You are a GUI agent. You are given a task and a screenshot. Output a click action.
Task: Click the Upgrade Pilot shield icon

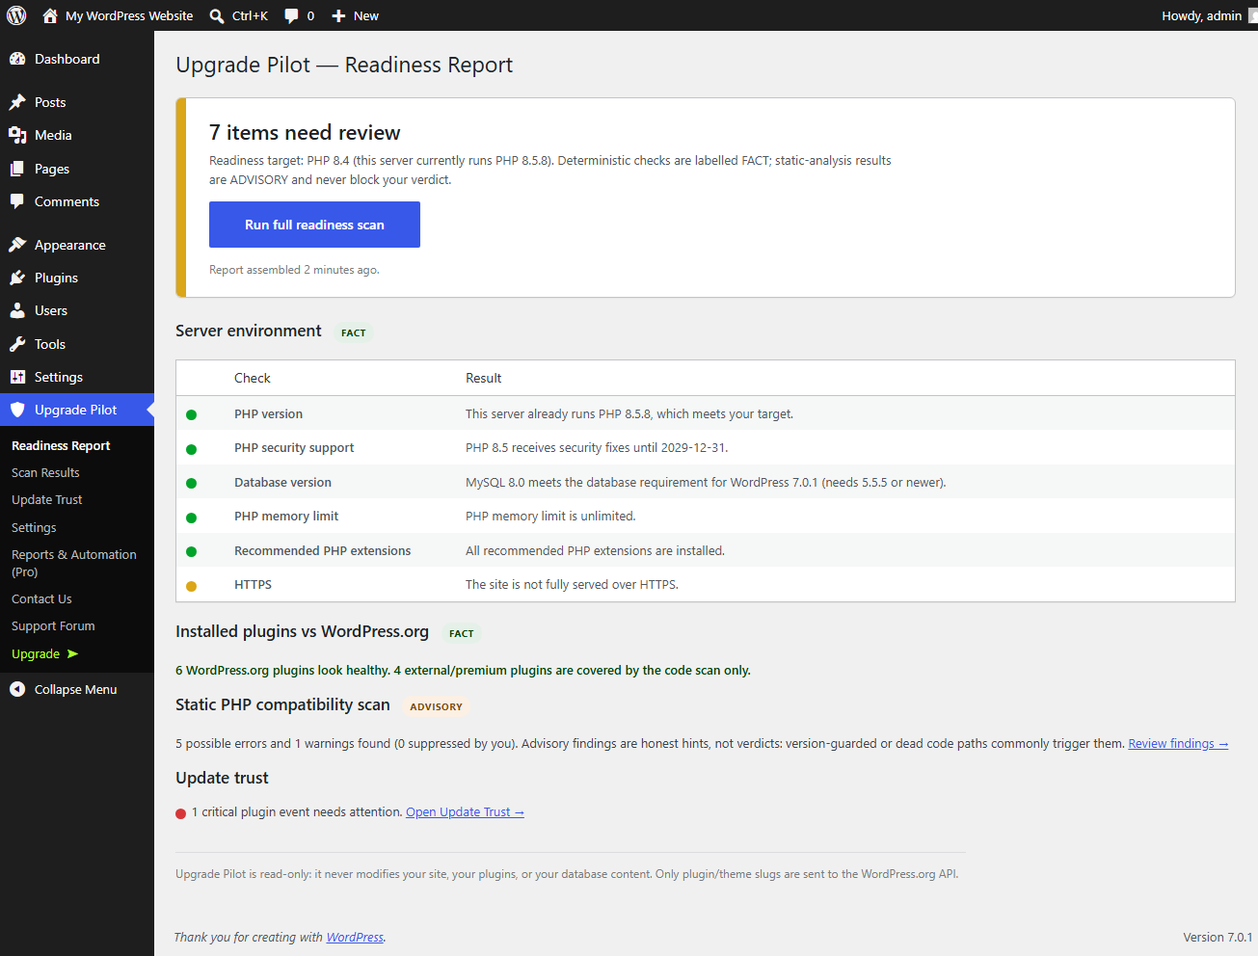(17, 410)
